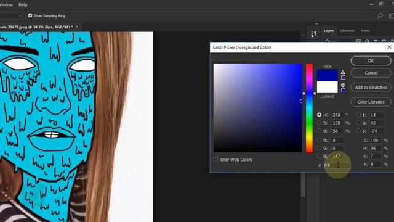Image resolution: width=394 pixels, height=222 pixels.
Task: Restore down the Photoshop window
Action: pyautogui.click(x=381, y=4)
